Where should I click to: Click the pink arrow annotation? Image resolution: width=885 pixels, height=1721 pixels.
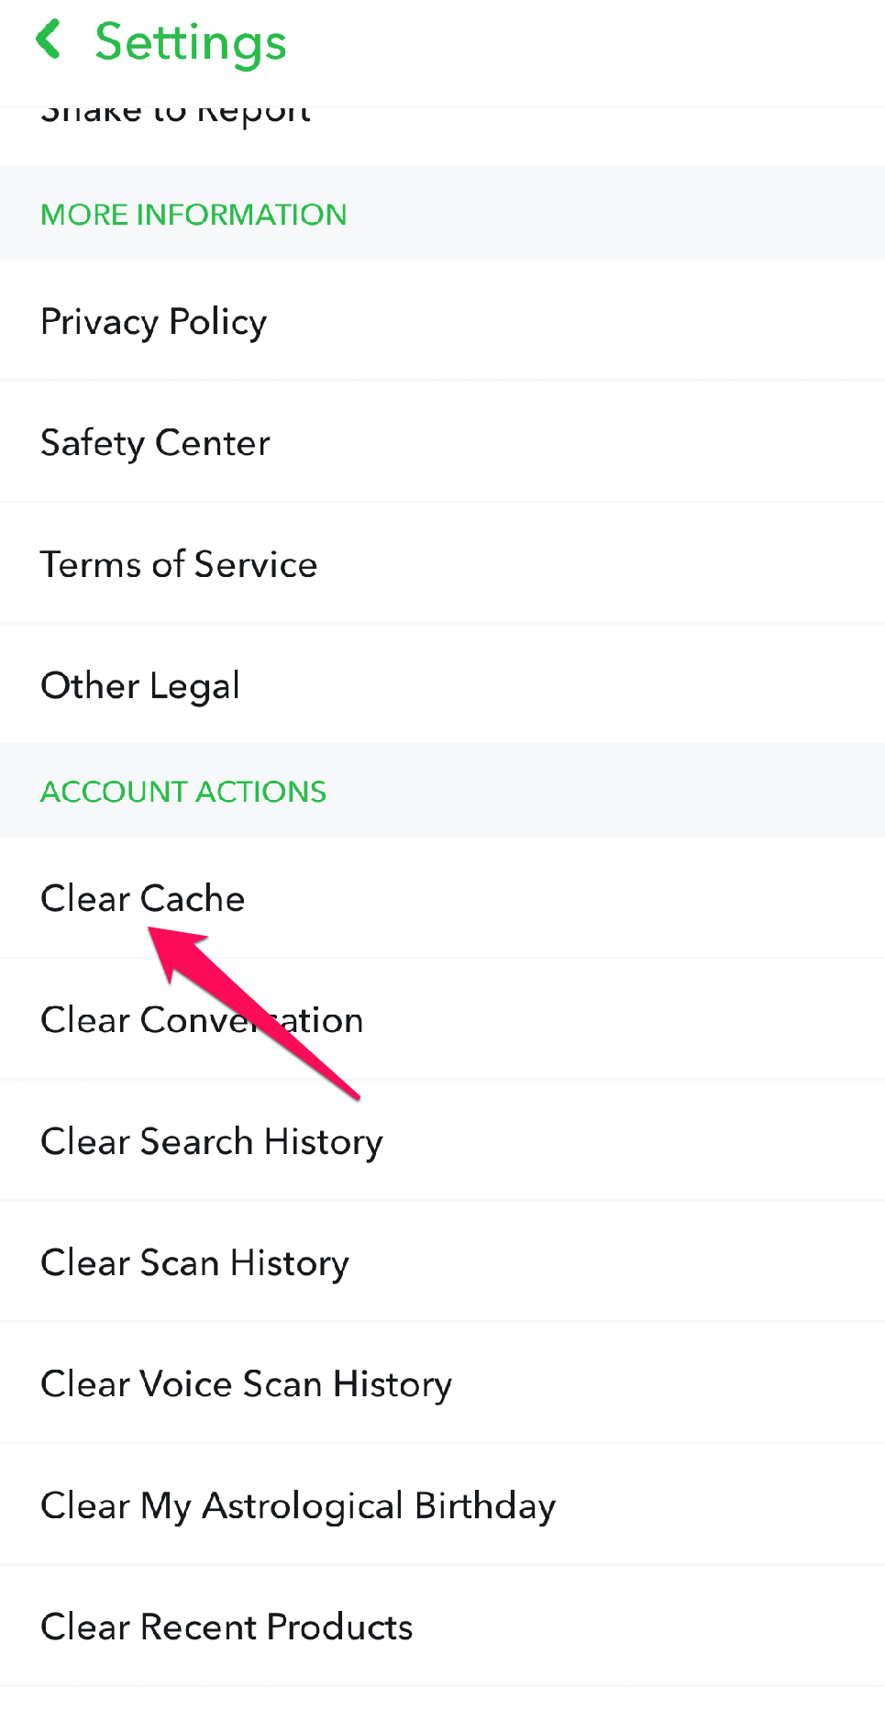coord(257,1009)
